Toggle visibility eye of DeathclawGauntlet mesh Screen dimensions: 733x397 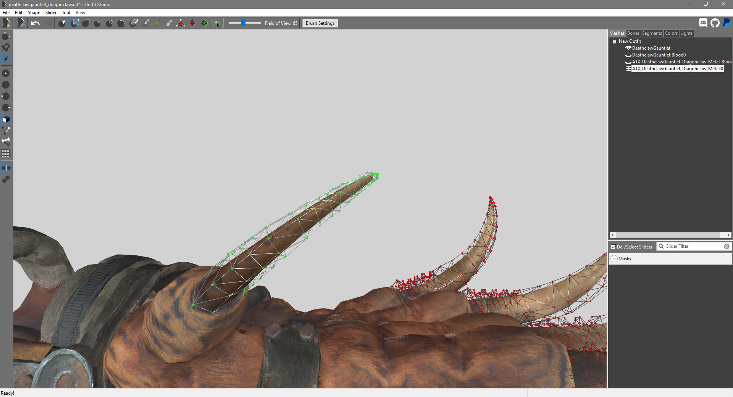[628, 48]
